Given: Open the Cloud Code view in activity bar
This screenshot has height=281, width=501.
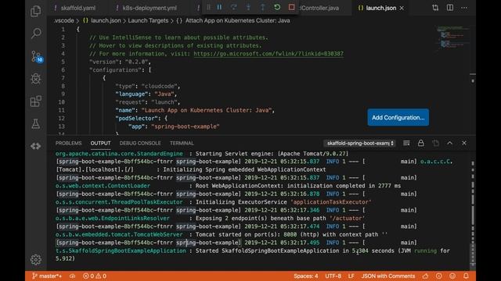Looking at the screenshot, I should click(36, 146).
